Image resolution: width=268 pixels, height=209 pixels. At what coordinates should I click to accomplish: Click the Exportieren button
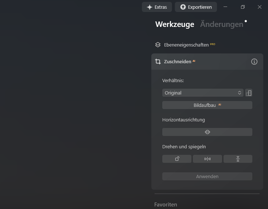[196, 7]
